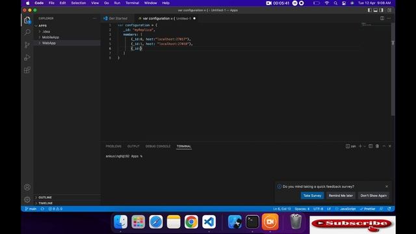Image resolution: width=416 pixels, height=234 pixels.
Task: Split the editor to the right
Action: (x=382, y=18)
